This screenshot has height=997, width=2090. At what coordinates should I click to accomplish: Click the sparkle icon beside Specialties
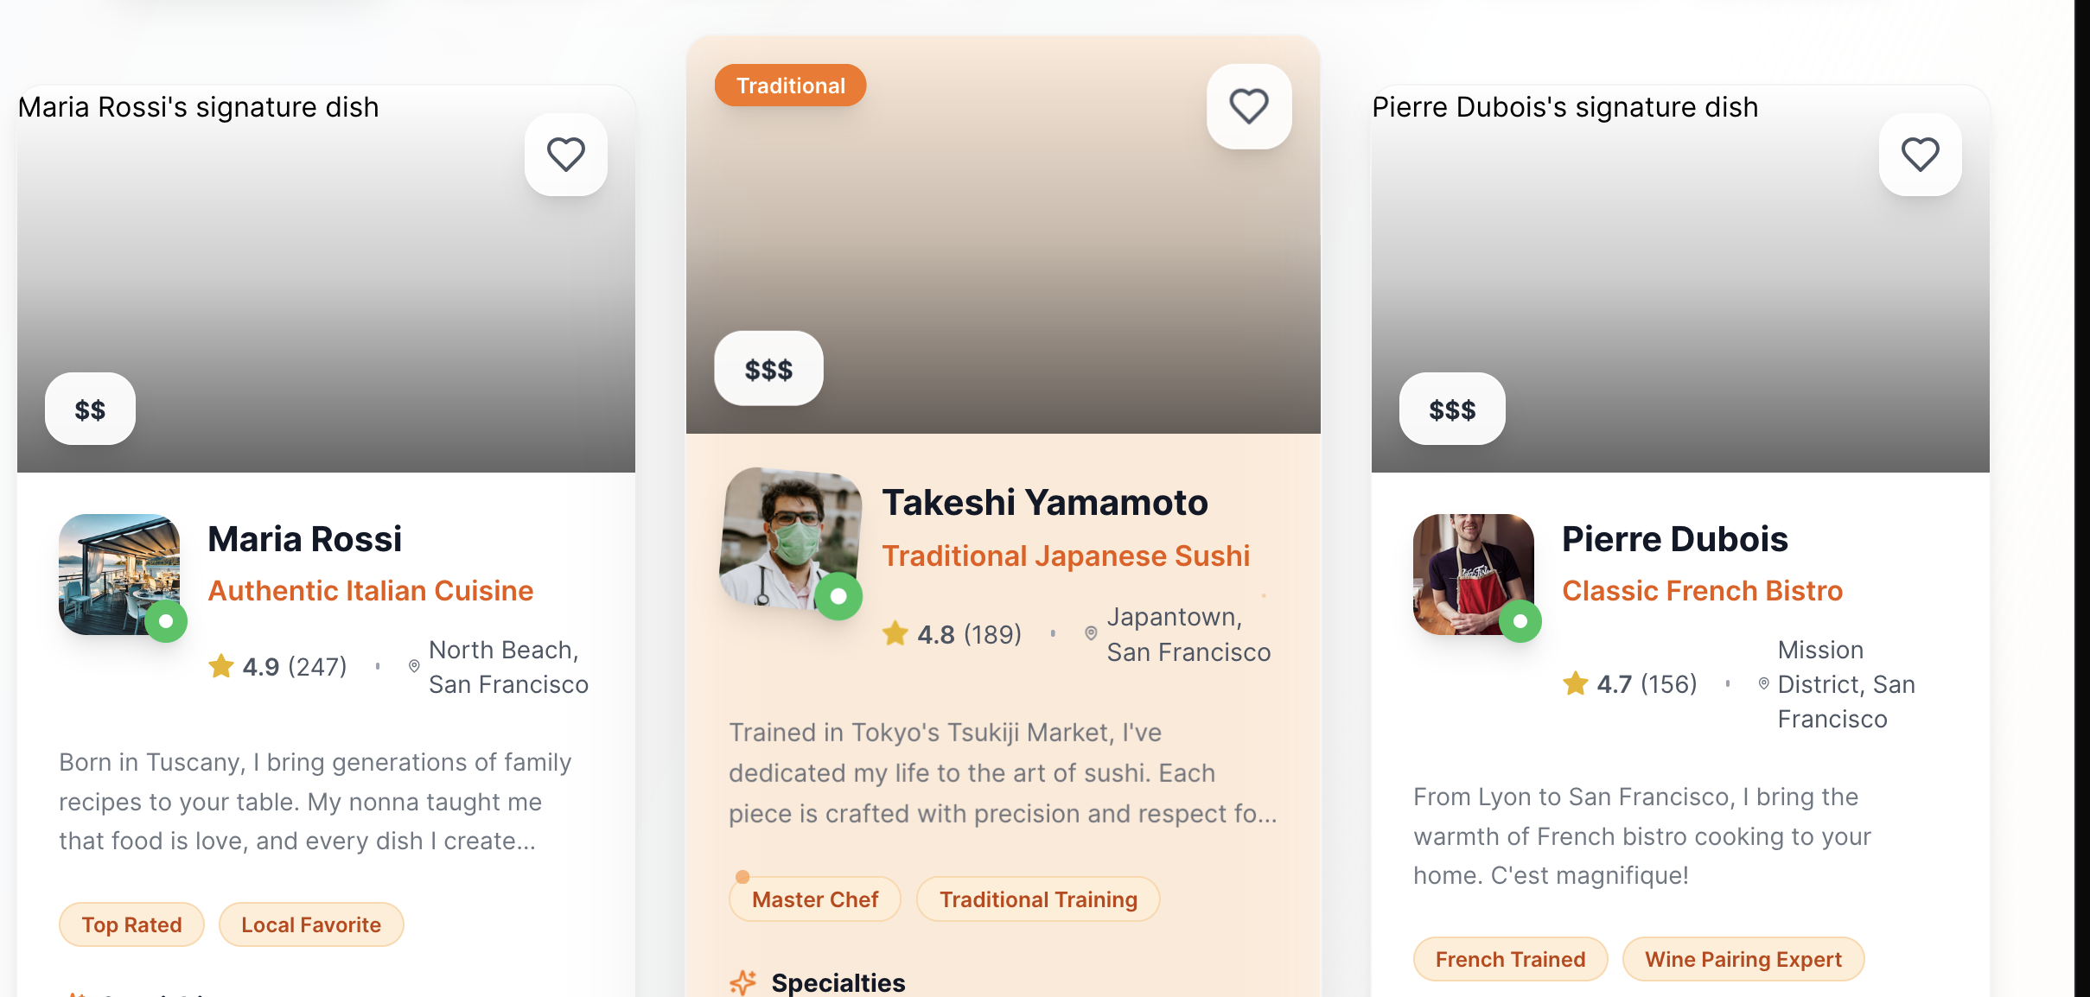pos(742,982)
